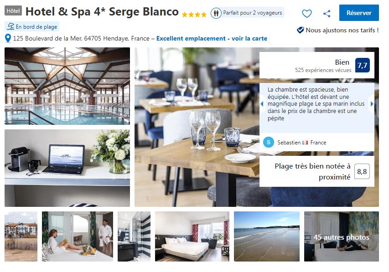Open the beach shoreline thumbnail
The height and width of the screenshot is (272, 389).
[x=267, y=236]
